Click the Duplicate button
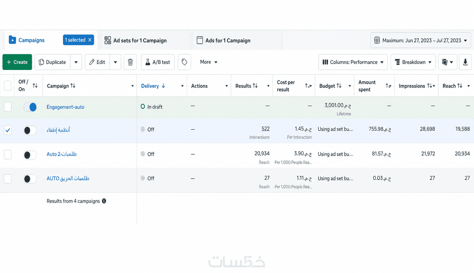 coord(52,62)
